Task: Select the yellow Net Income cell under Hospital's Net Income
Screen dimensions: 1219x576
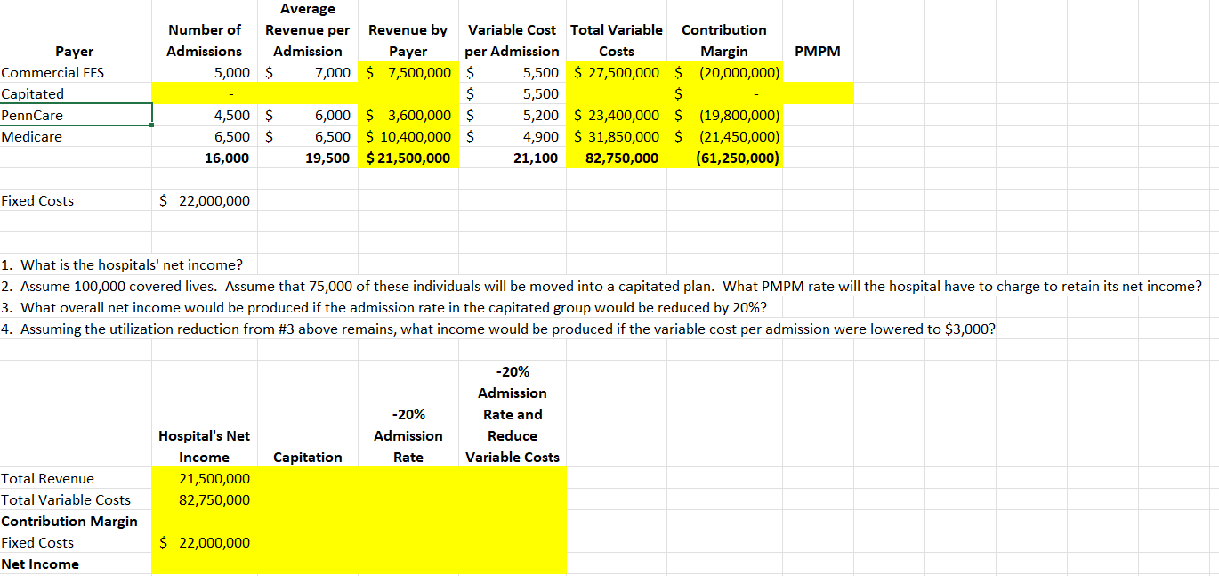Action: [204, 564]
